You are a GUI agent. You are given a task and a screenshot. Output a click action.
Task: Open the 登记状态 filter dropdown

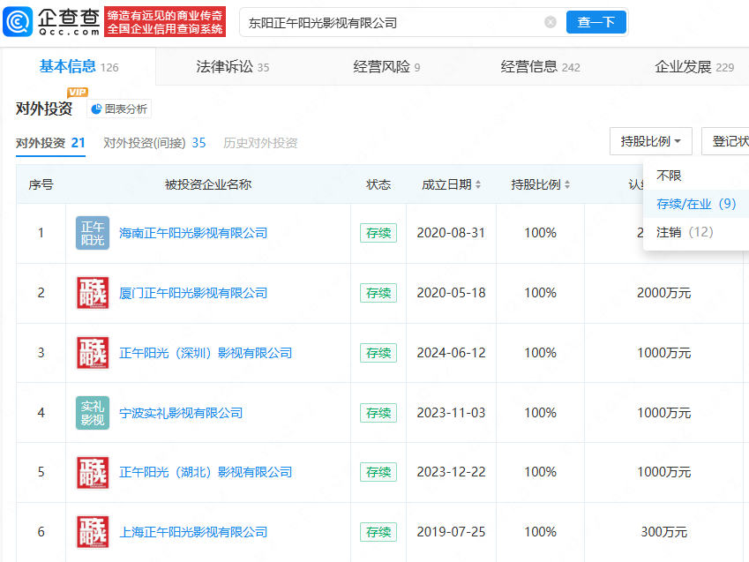click(723, 141)
